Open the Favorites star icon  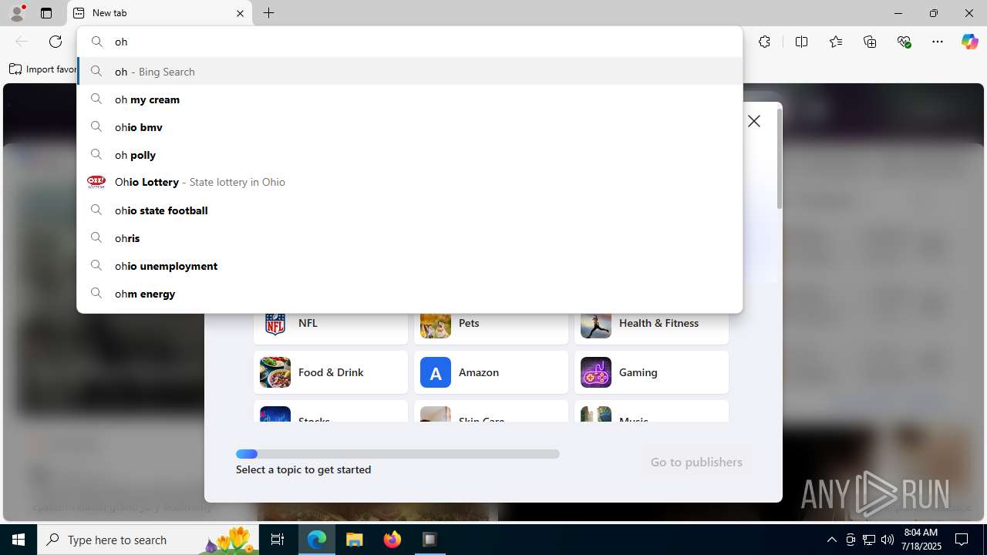point(836,42)
